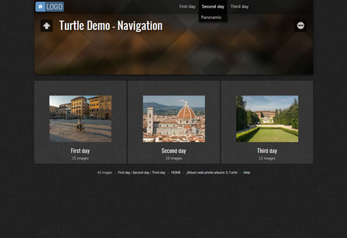Viewport: 347px width, 238px height.
Task: Click the Second day folder title
Action: pyautogui.click(x=174, y=151)
